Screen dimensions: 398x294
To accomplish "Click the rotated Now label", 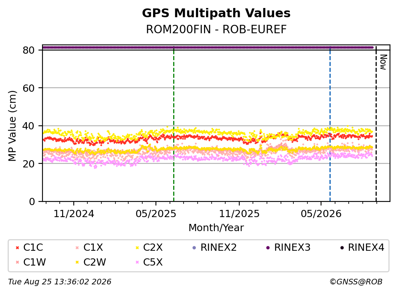I will [x=383, y=62].
